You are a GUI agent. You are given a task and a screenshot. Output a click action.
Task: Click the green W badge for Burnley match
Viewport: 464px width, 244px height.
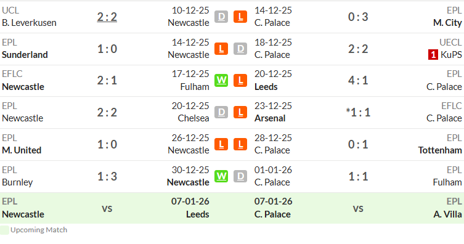pyautogui.click(x=221, y=176)
